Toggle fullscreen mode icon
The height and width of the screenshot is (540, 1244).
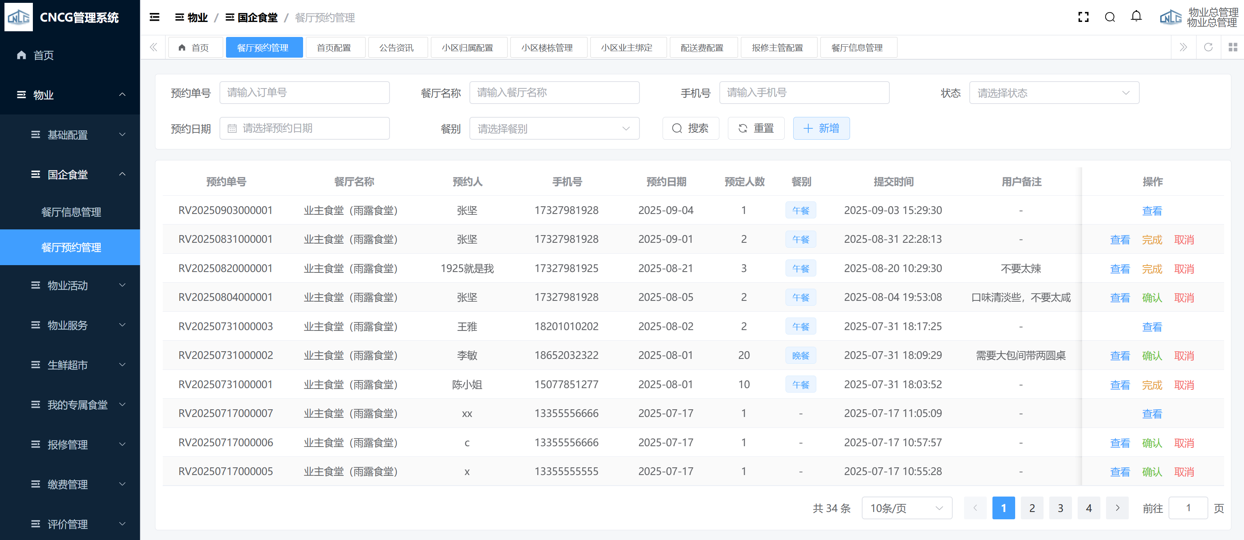1083,17
